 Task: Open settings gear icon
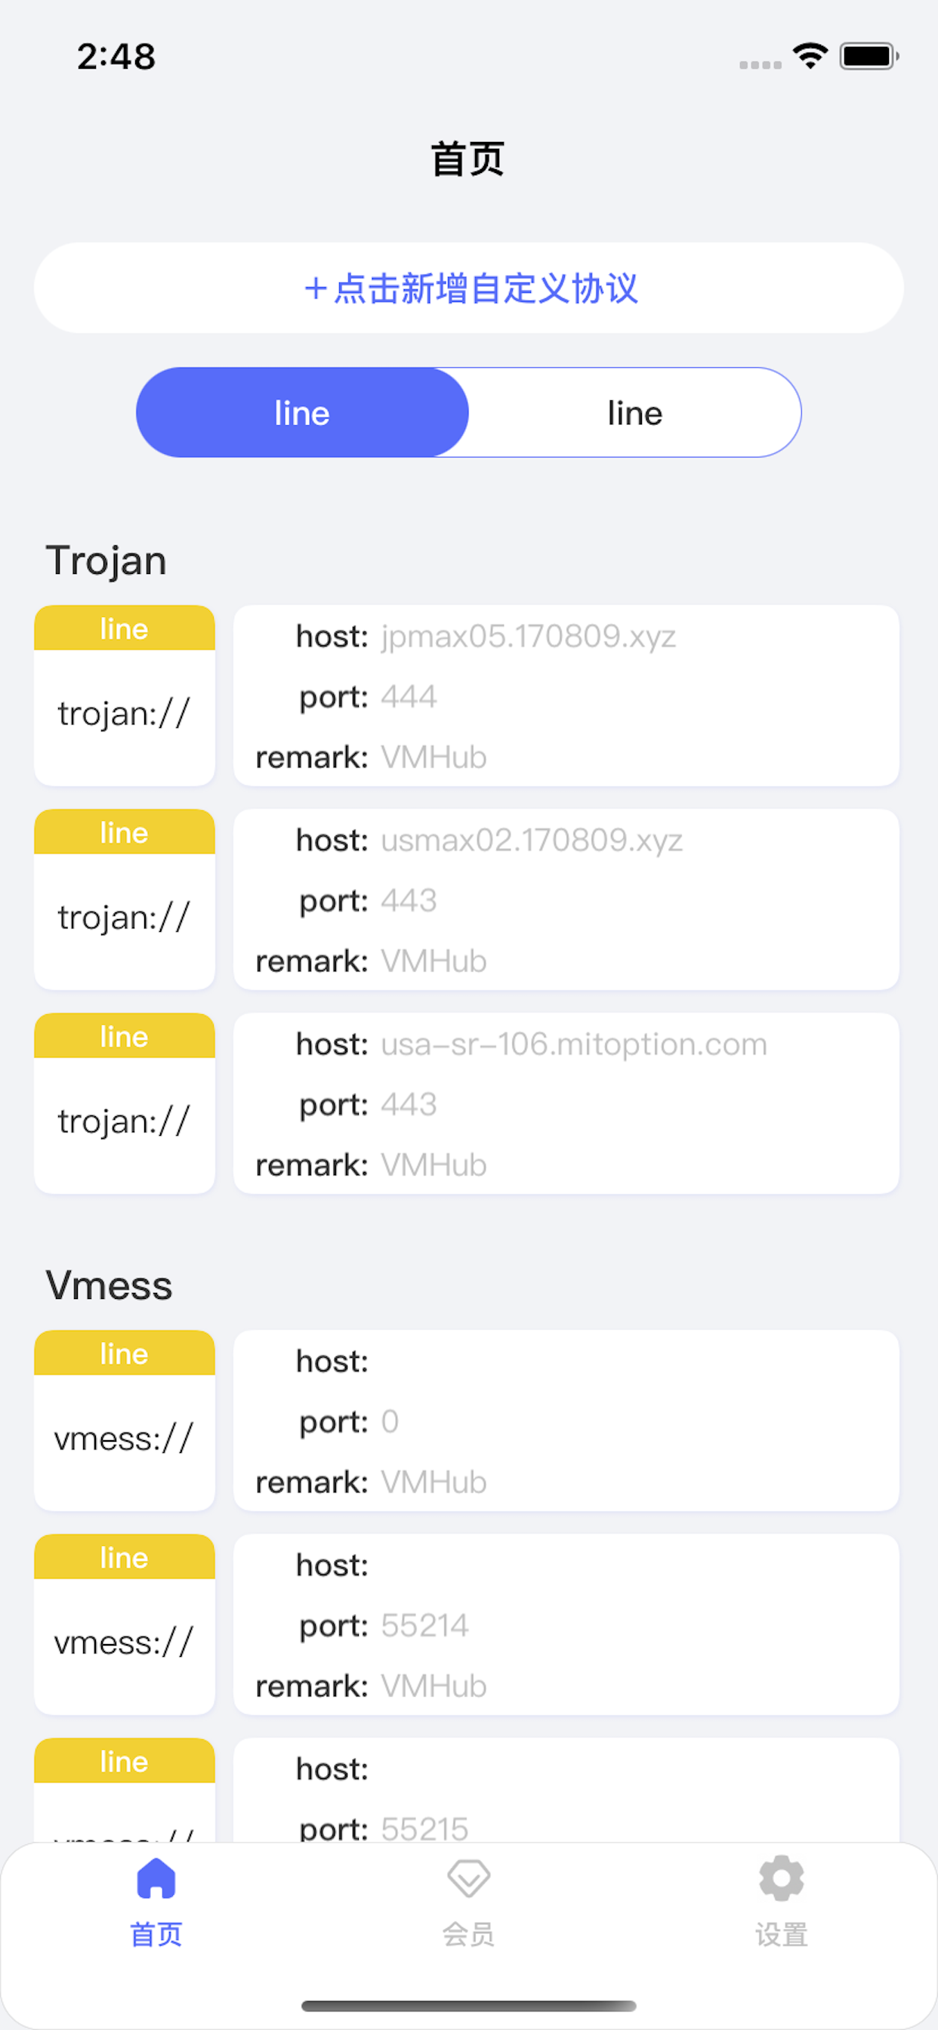pyautogui.click(x=780, y=1879)
